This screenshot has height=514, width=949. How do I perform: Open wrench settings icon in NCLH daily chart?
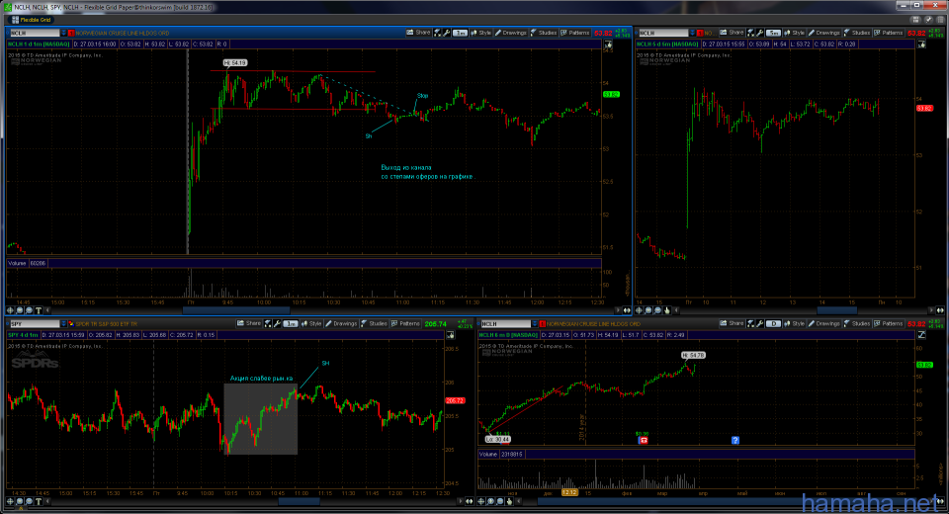coord(759,324)
